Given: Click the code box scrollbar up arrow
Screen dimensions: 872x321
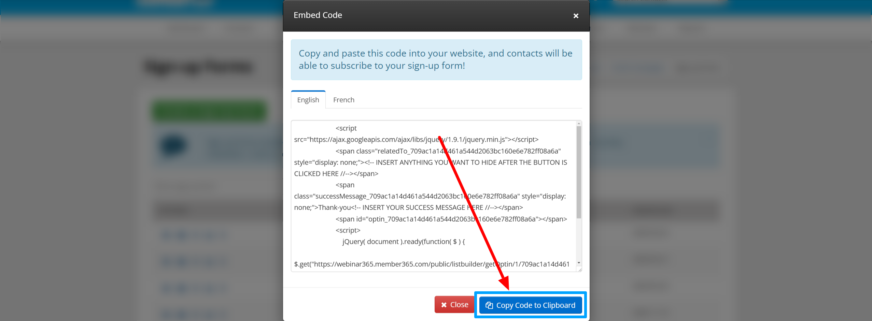Looking at the screenshot, I should point(579,124).
